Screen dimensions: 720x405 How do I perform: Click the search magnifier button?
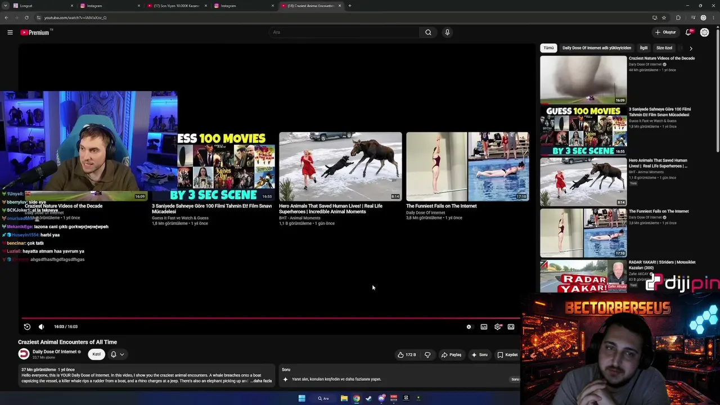click(x=428, y=32)
